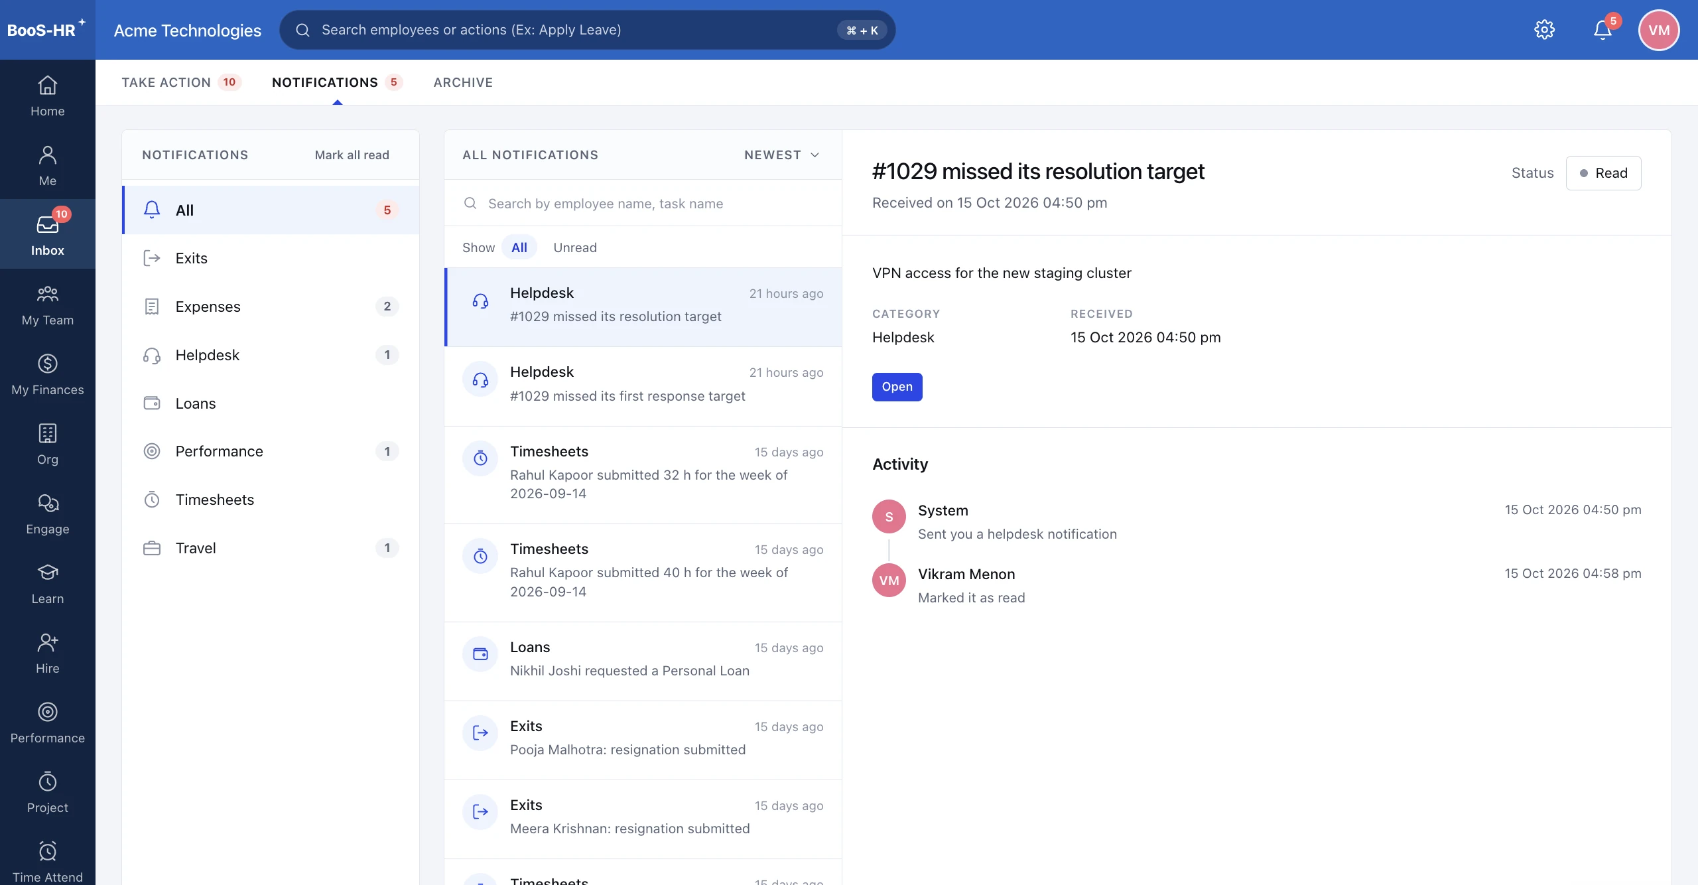The image size is (1698, 885).
Task: Click the "VPN access for the new staging cluster" text
Action: pyautogui.click(x=1002, y=273)
